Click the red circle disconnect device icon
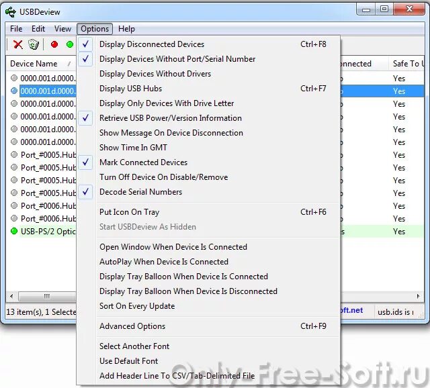 54,44
